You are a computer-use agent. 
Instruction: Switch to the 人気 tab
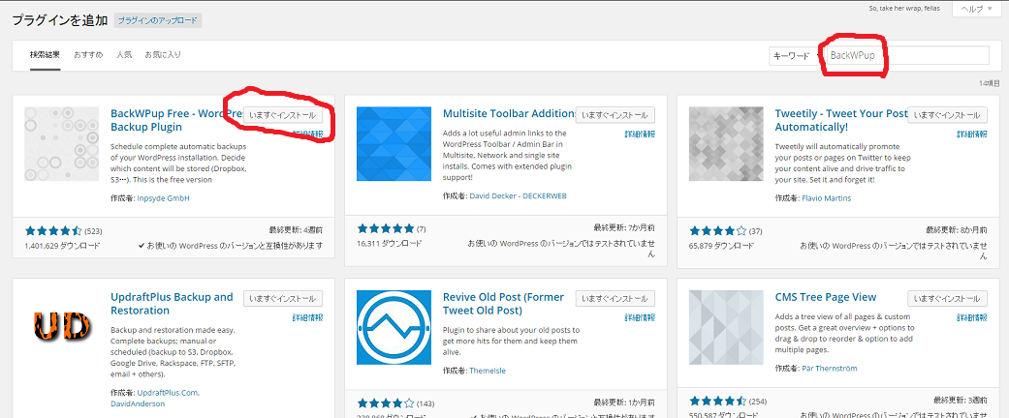click(x=123, y=55)
